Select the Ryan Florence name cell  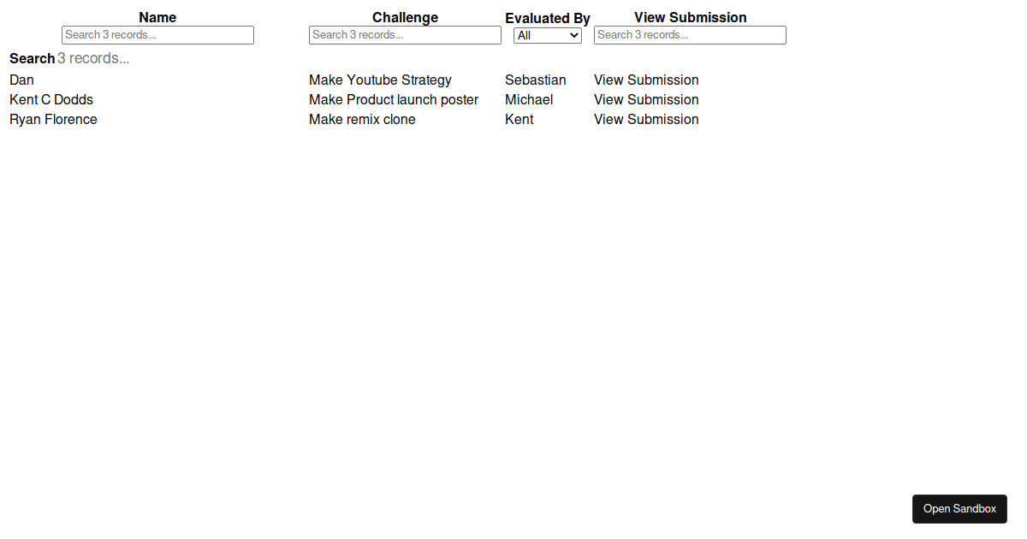[x=53, y=120]
